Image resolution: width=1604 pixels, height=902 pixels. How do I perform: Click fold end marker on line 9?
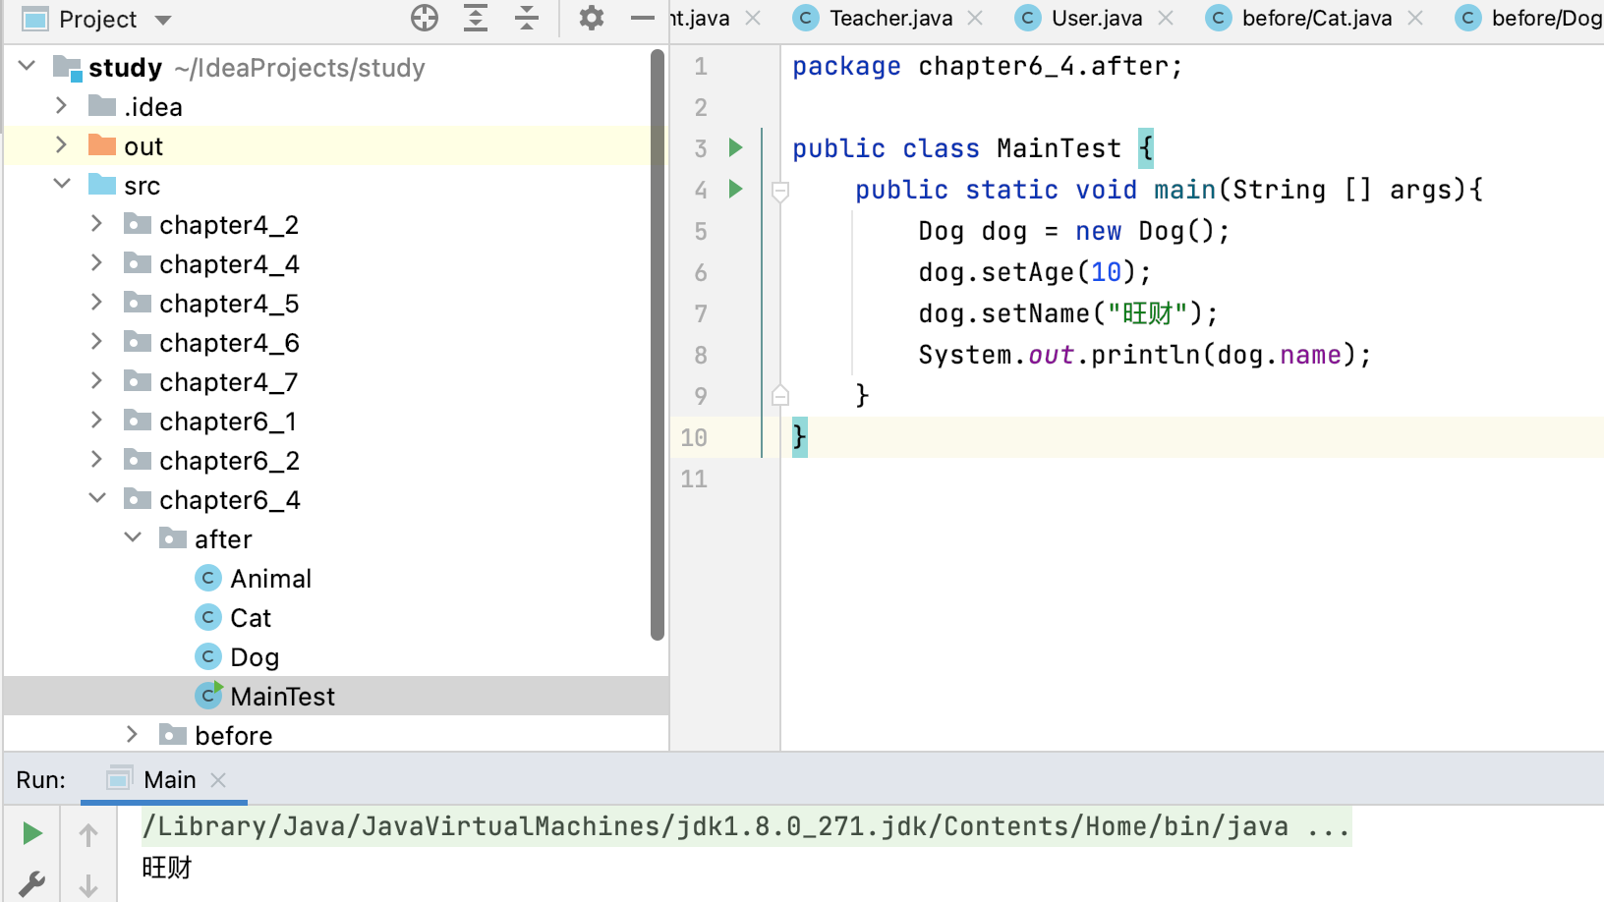(x=780, y=396)
